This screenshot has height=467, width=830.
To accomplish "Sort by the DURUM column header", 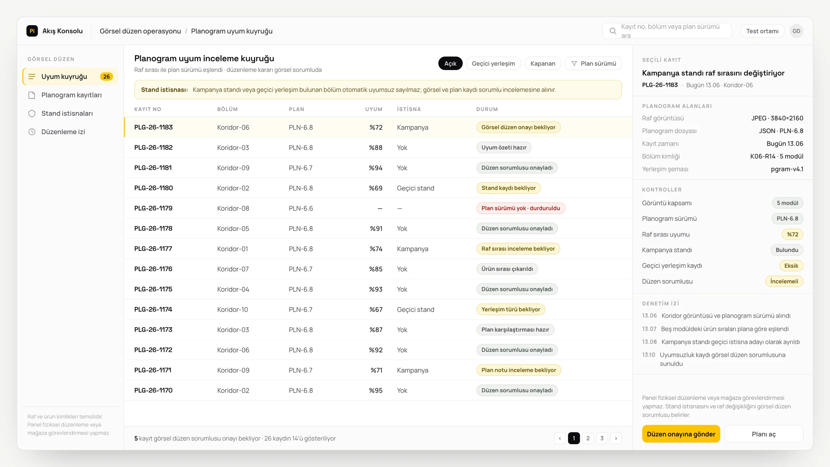I will click(x=487, y=109).
